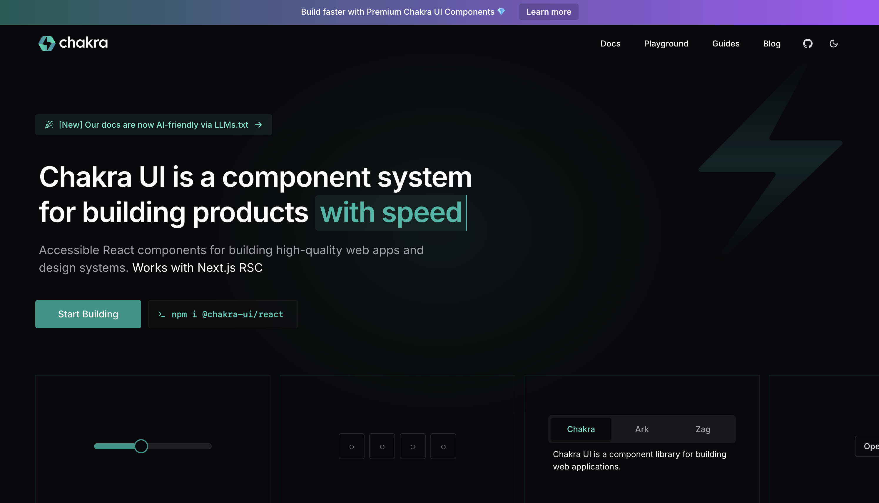Image resolution: width=879 pixels, height=503 pixels.
Task: Go to the Guides page
Action: (x=726, y=44)
